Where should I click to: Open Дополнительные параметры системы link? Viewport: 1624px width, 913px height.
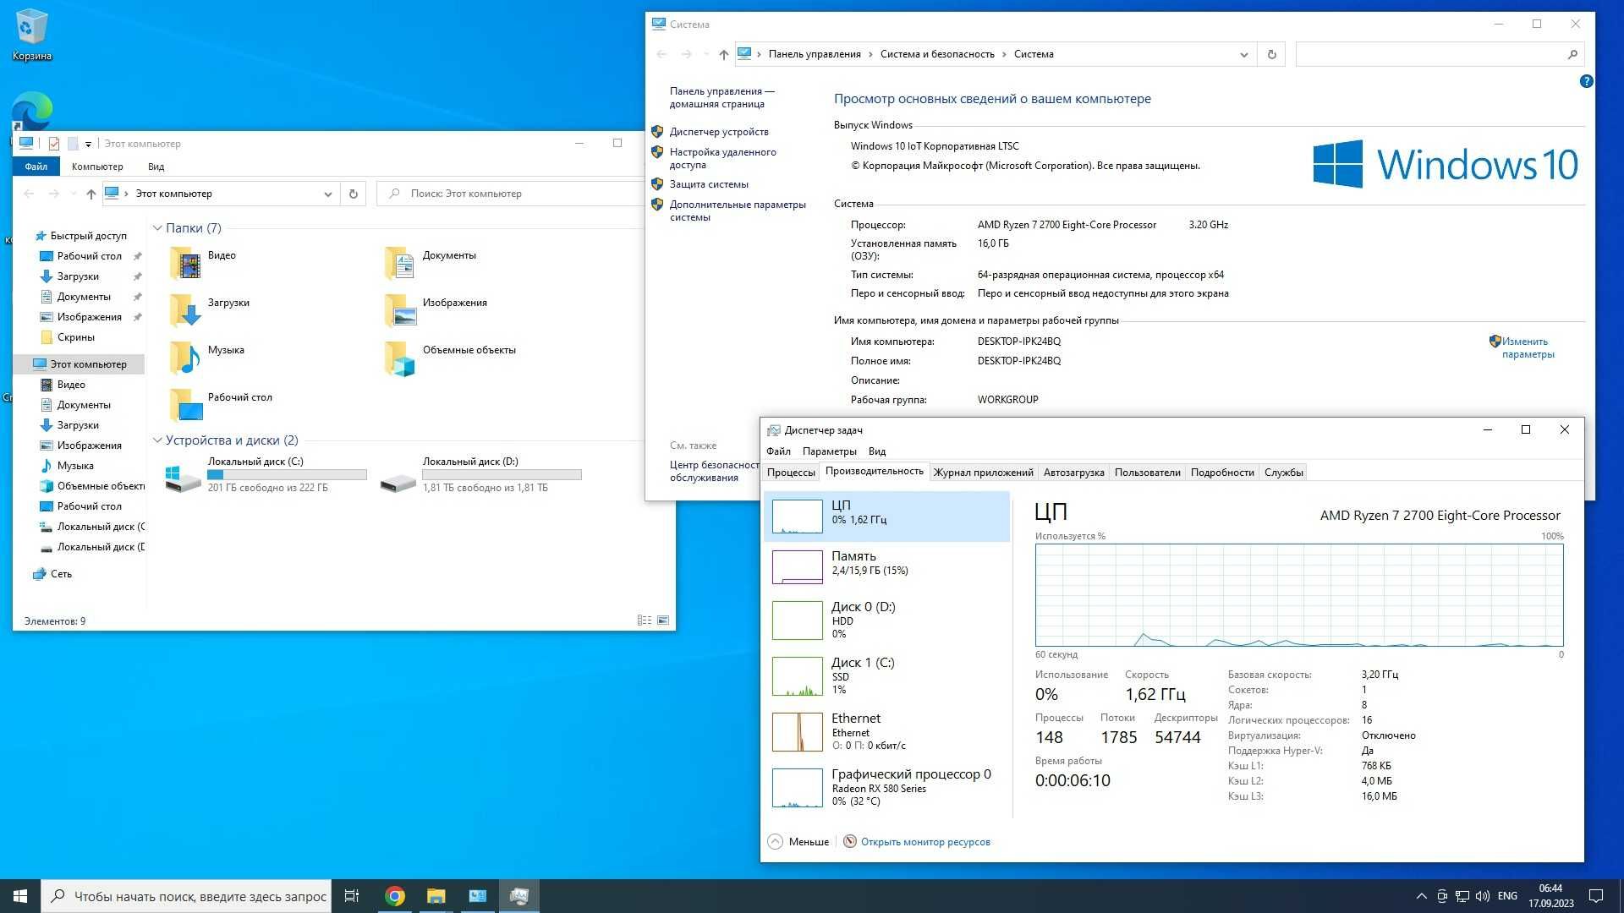click(x=738, y=210)
